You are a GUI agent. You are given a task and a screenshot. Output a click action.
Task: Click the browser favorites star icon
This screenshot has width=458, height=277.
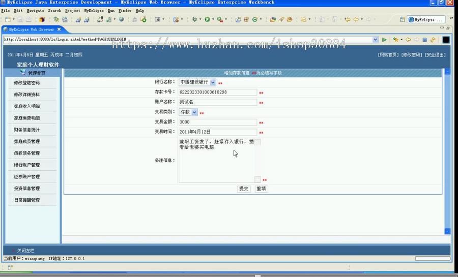pyautogui.click(x=395, y=40)
